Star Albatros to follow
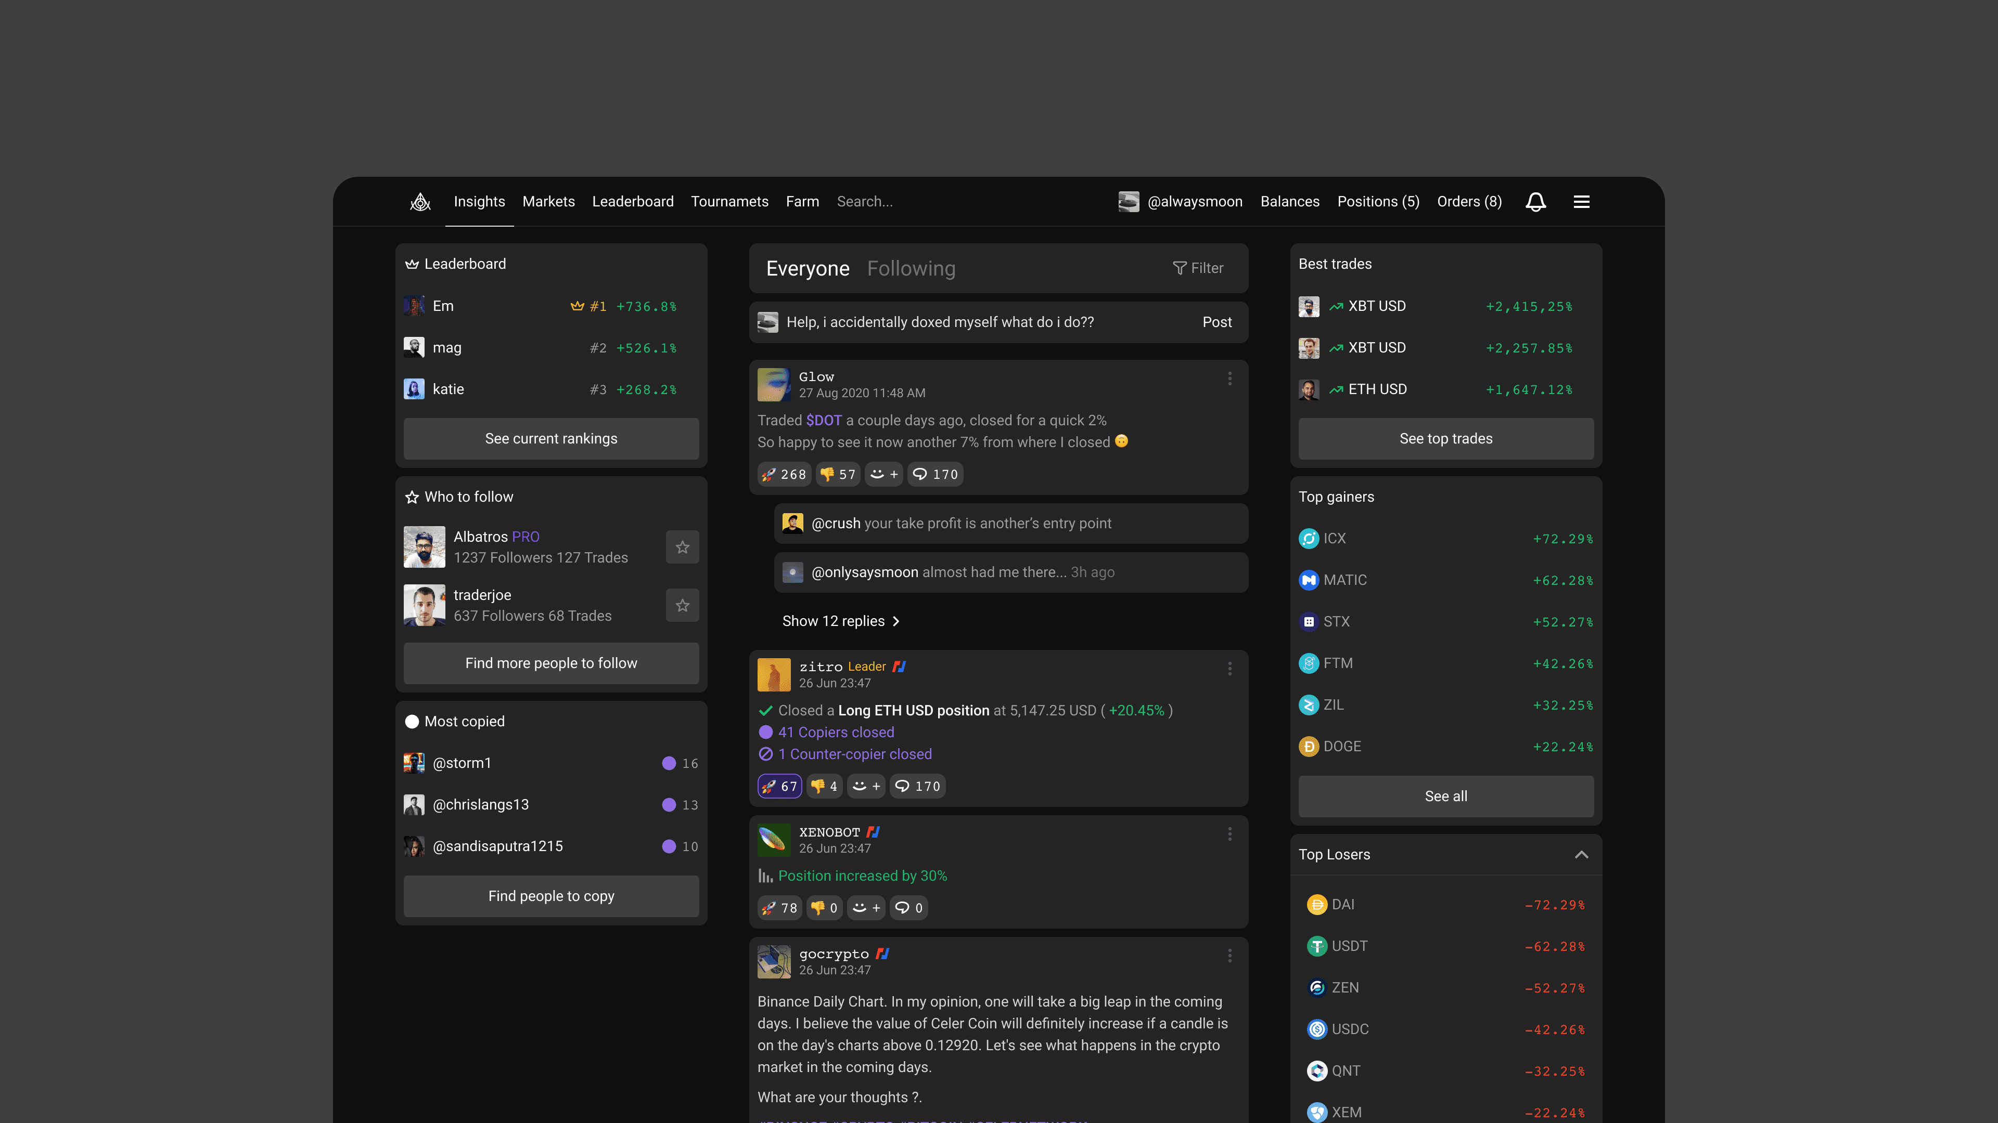The width and height of the screenshot is (1998, 1123). click(x=683, y=548)
